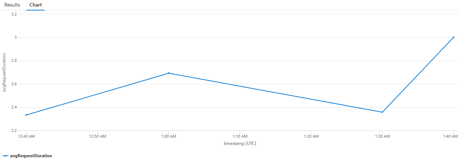Image resolution: width=460 pixels, height=163 pixels.
Task: Click the 2.4 y-axis tick label
Action: 14,107
